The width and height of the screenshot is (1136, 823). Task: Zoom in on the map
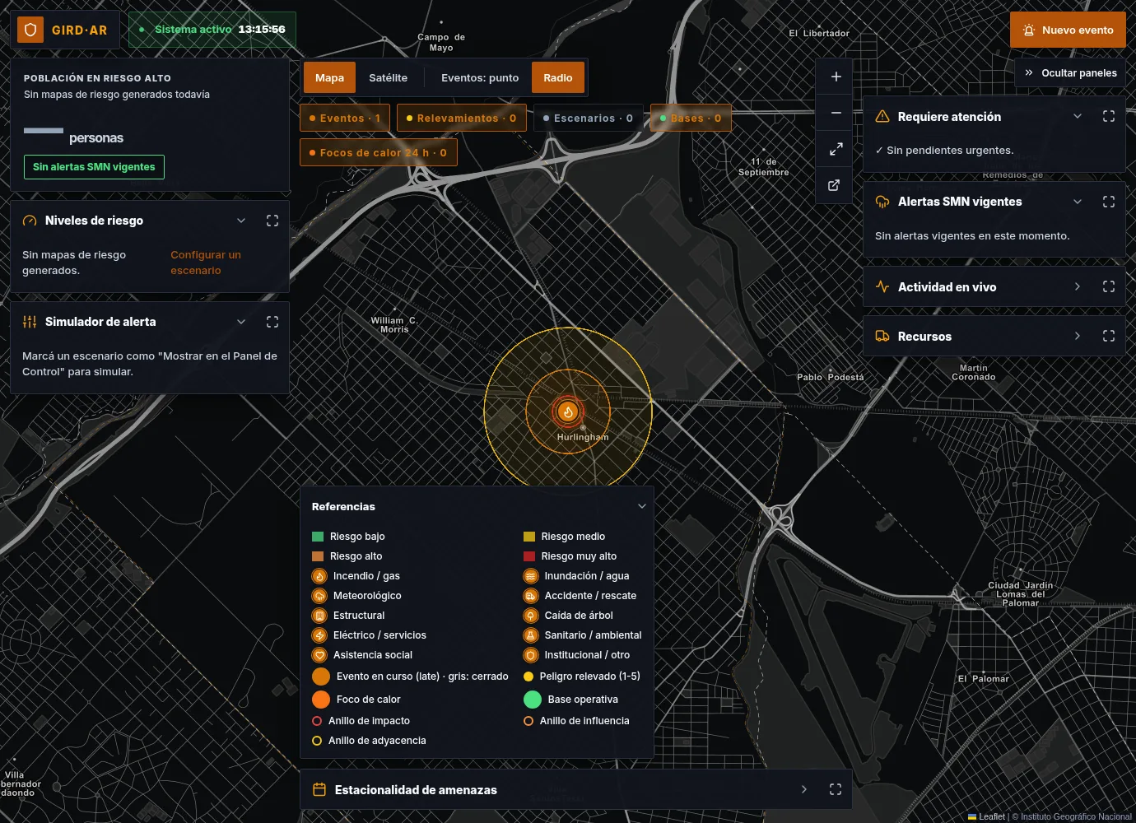[x=836, y=77]
